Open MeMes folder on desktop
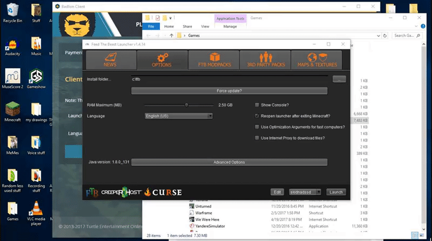Image resolution: width=432 pixels, height=241 pixels. (x=12, y=145)
